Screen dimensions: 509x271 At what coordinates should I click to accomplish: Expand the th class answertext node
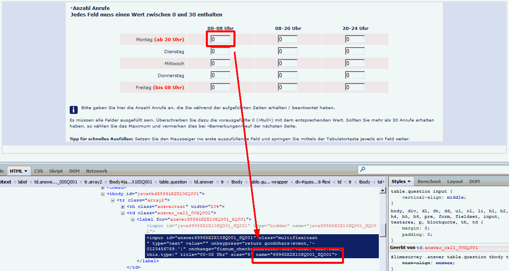[123, 207]
